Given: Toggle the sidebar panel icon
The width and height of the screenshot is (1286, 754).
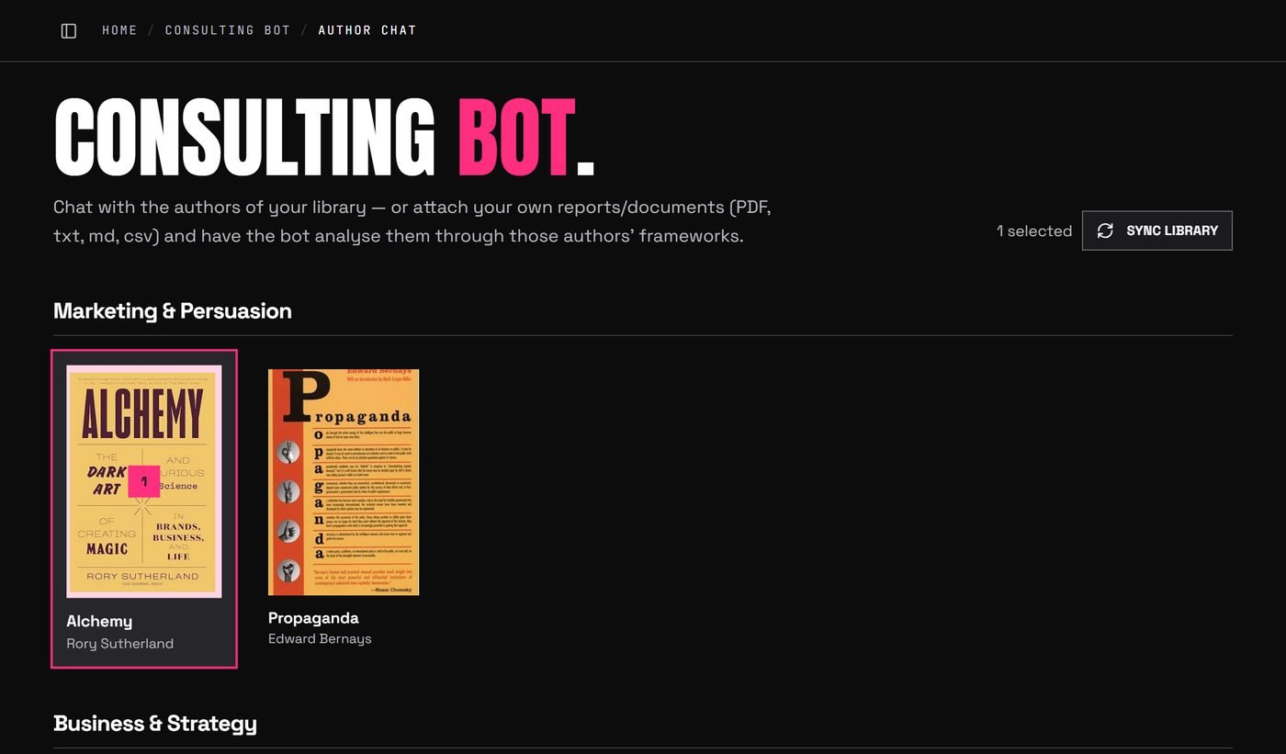Looking at the screenshot, I should pyautogui.click(x=69, y=31).
